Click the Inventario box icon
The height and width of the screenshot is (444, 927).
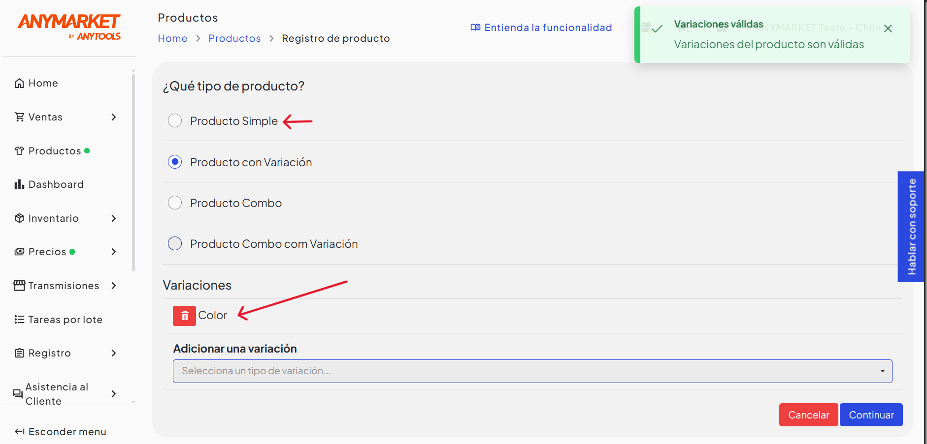(x=19, y=218)
